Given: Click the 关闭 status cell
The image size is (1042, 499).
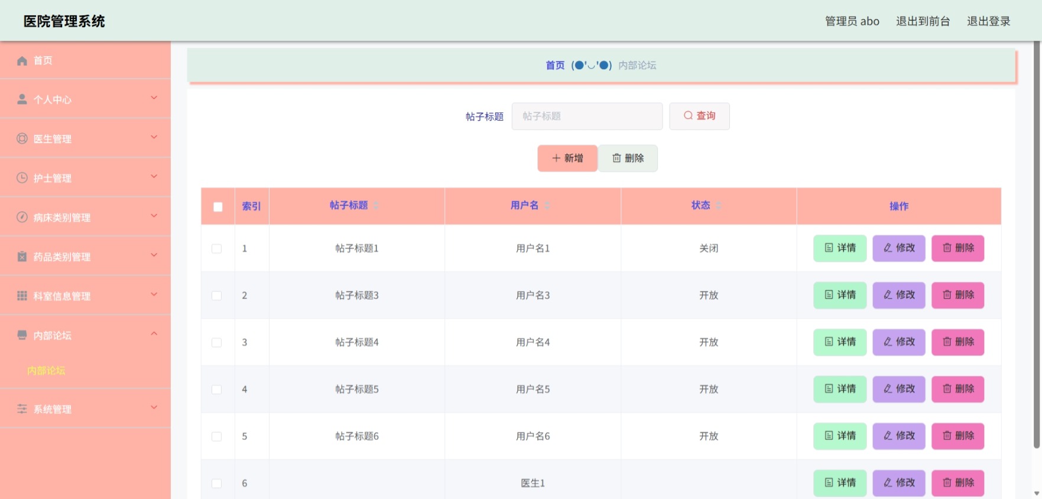Looking at the screenshot, I should [x=709, y=248].
